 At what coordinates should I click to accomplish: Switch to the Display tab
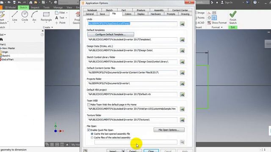[141, 14]
